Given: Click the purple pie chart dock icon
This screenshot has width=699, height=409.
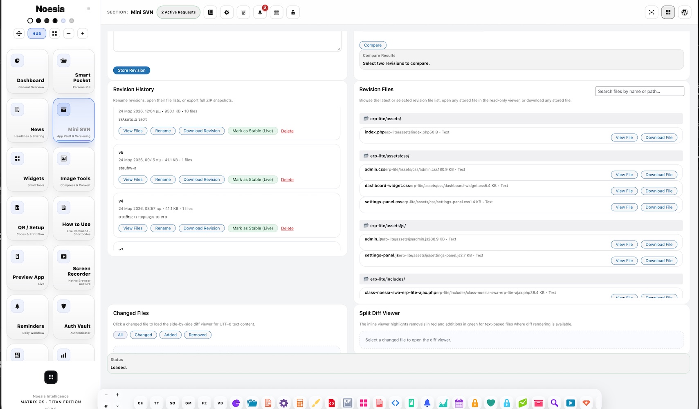Looking at the screenshot, I should [x=236, y=403].
